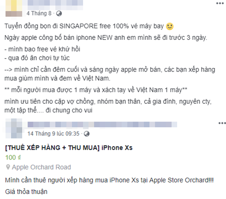This screenshot has height=199, width=226.
Task: Click the 'Tuyển đồng bọn đi SINGAPORE' post text
Action: (84, 26)
